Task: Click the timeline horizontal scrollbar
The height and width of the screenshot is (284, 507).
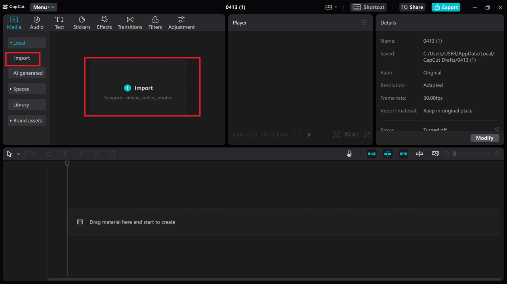Action: pyautogui.click(x=274, y=279)
